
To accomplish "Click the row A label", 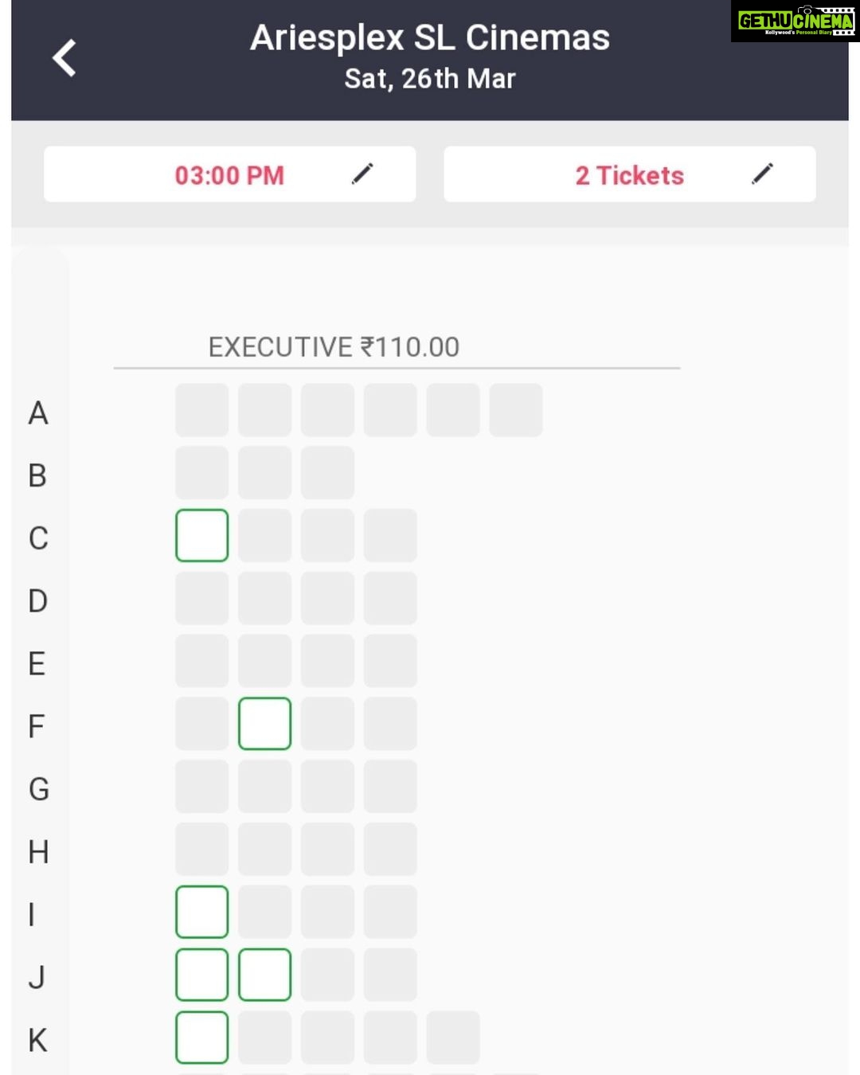I will pos(38,413).
